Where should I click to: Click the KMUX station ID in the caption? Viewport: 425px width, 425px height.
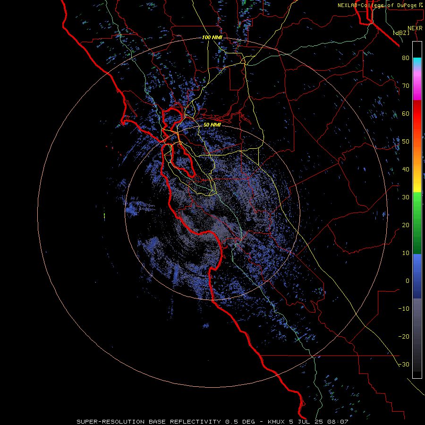[x=276, y=422]
